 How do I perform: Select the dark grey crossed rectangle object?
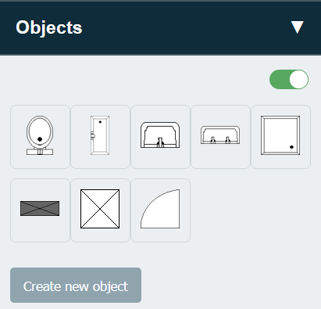[x=40, y=210]
